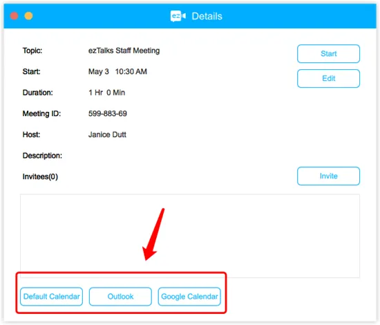
Task: Click the 'Host:' label
Action: tap(31, 135)
